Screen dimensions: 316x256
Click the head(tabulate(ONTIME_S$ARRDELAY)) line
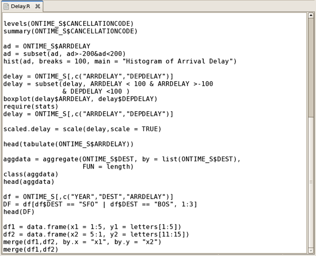click(x=68, y=144)
